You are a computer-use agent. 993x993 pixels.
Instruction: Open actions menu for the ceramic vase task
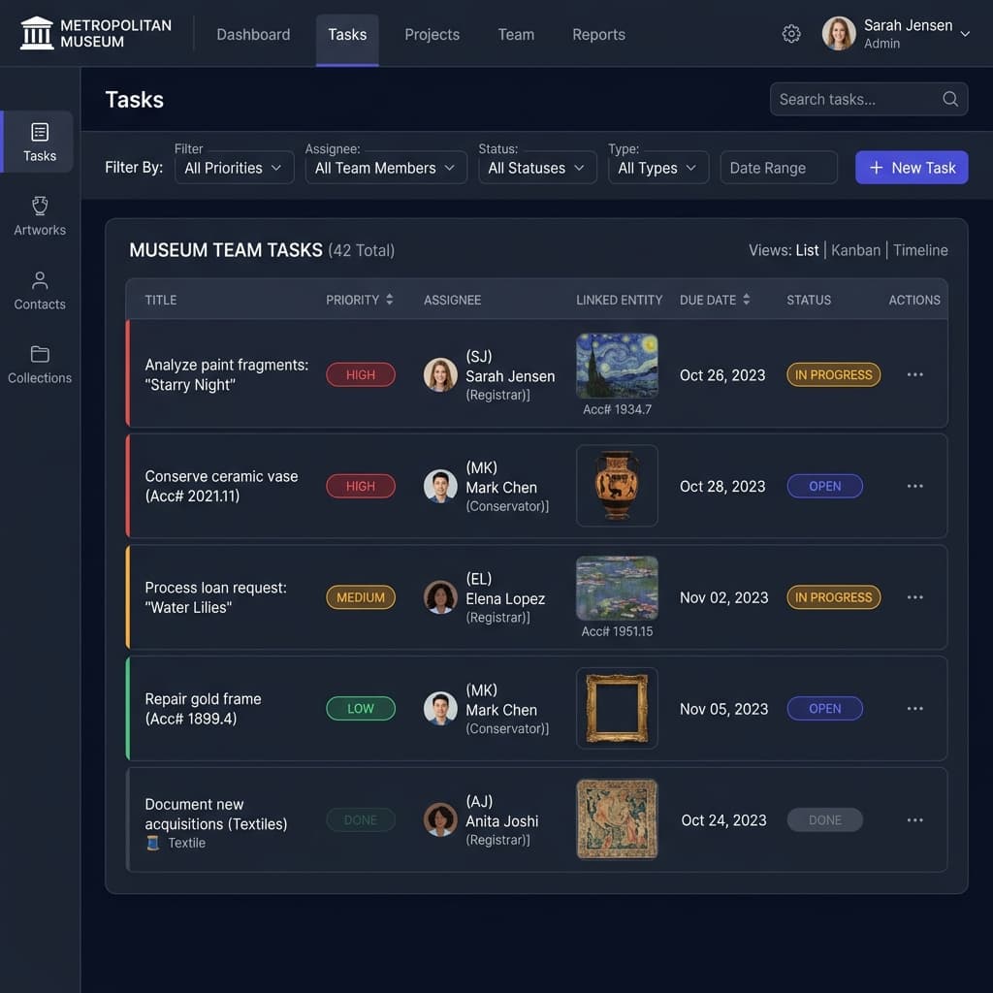914,486
